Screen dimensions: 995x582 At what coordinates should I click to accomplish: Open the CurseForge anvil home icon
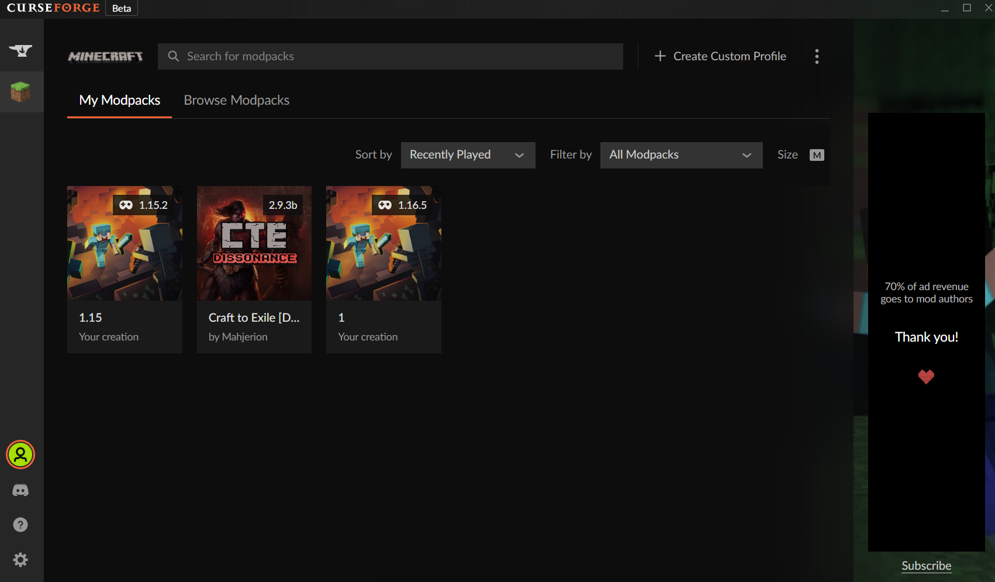(21, 51)
